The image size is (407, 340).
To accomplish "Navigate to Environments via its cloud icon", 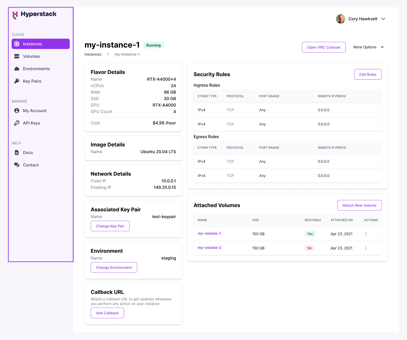I will (x=17, y=69).
